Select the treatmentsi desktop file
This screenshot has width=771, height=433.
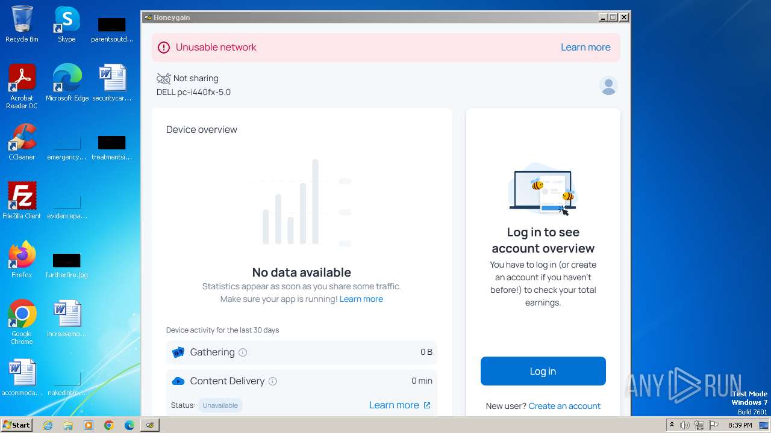112,147
